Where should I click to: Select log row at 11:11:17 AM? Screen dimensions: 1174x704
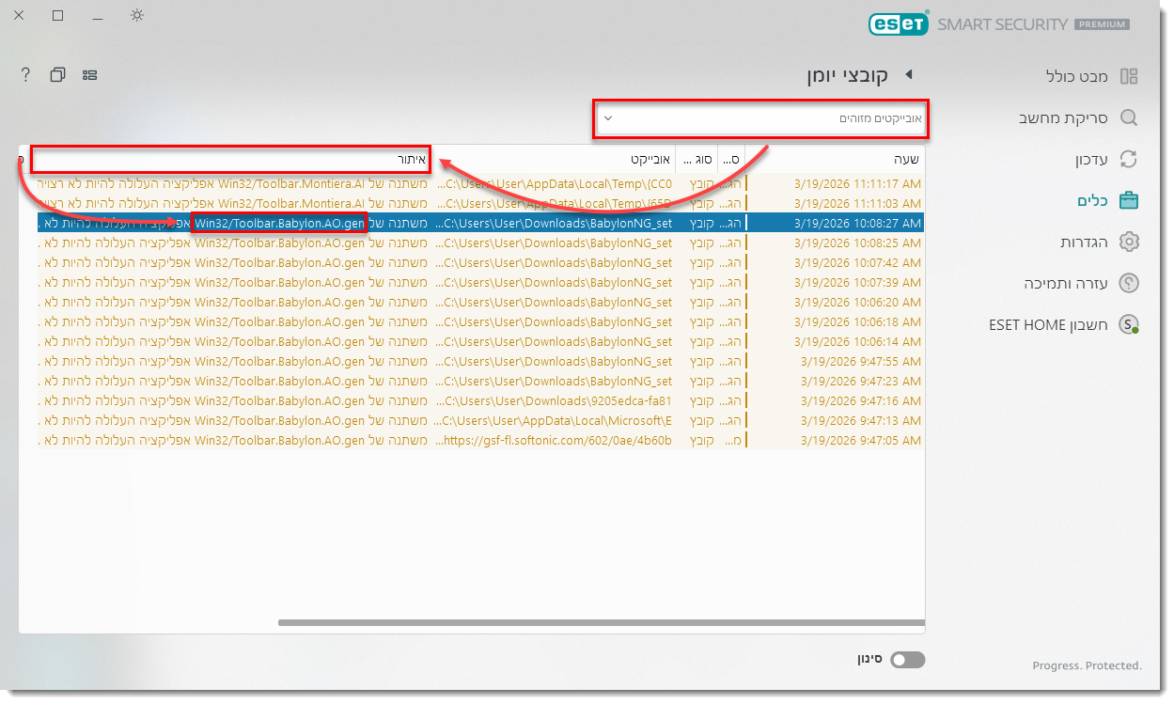(x=481, y=183)
